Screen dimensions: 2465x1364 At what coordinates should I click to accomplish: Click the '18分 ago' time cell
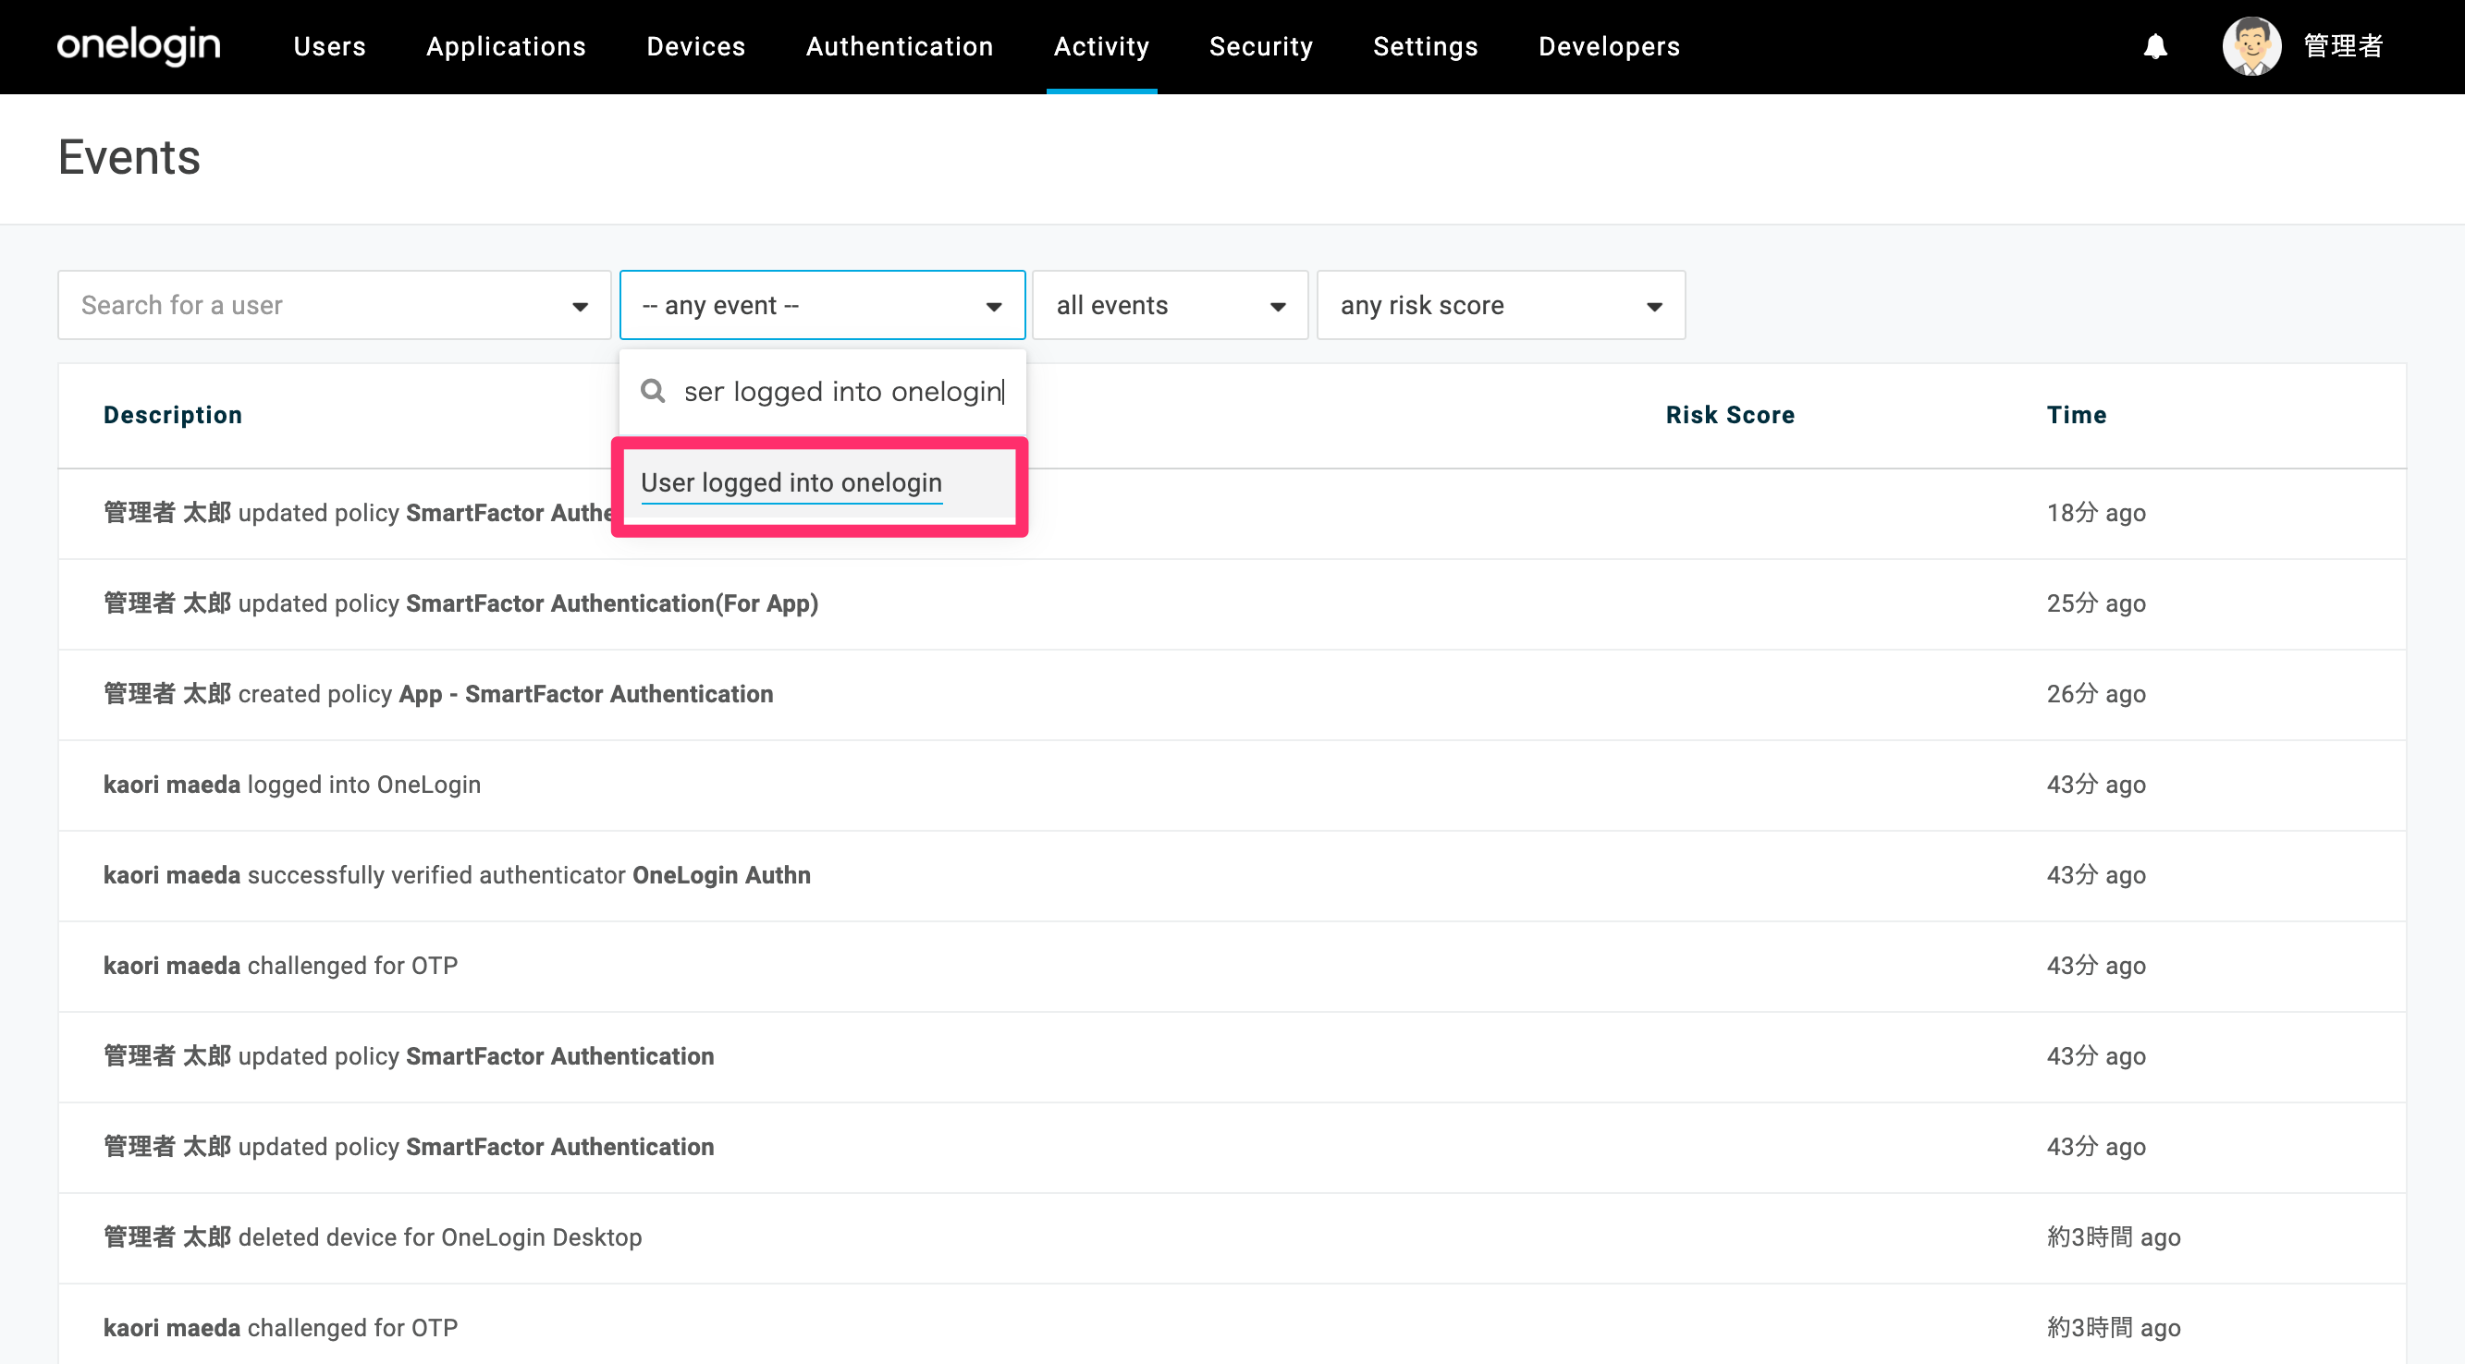pyautogui.click(x=2096, y=514)
